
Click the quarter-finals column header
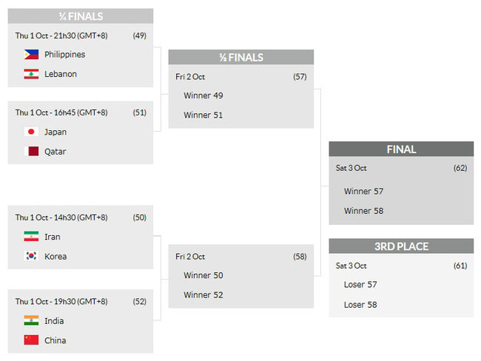pos(81,16)
